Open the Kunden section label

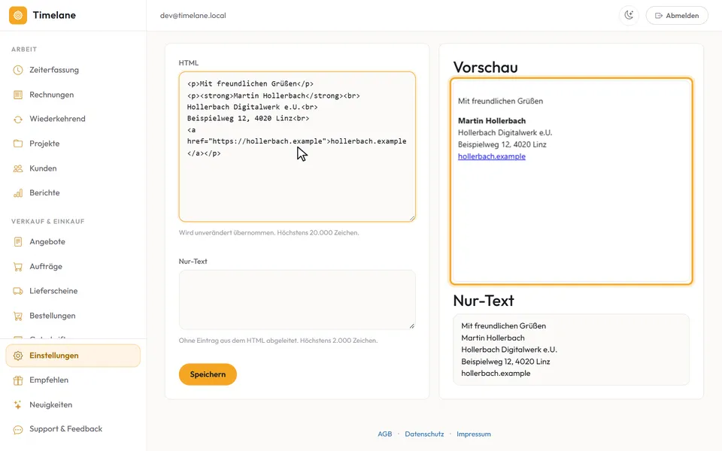pyautogui.click(x=43, y=168)
